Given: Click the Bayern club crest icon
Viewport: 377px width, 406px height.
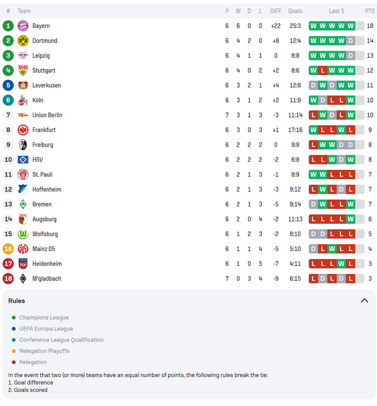Looking at the screenshot, I should (x=23, y=26).
